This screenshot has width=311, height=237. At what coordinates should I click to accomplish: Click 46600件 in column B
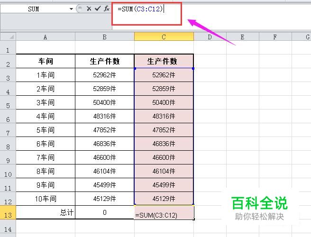click(105, 157)
